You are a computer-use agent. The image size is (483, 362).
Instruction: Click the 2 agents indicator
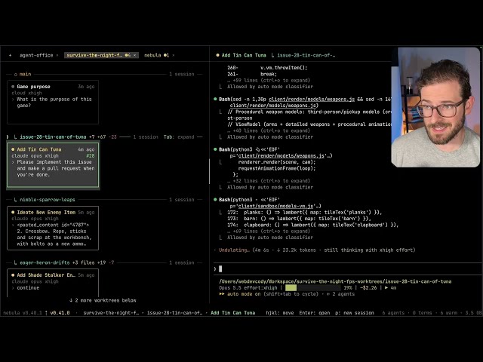click(x=340, y=294)
